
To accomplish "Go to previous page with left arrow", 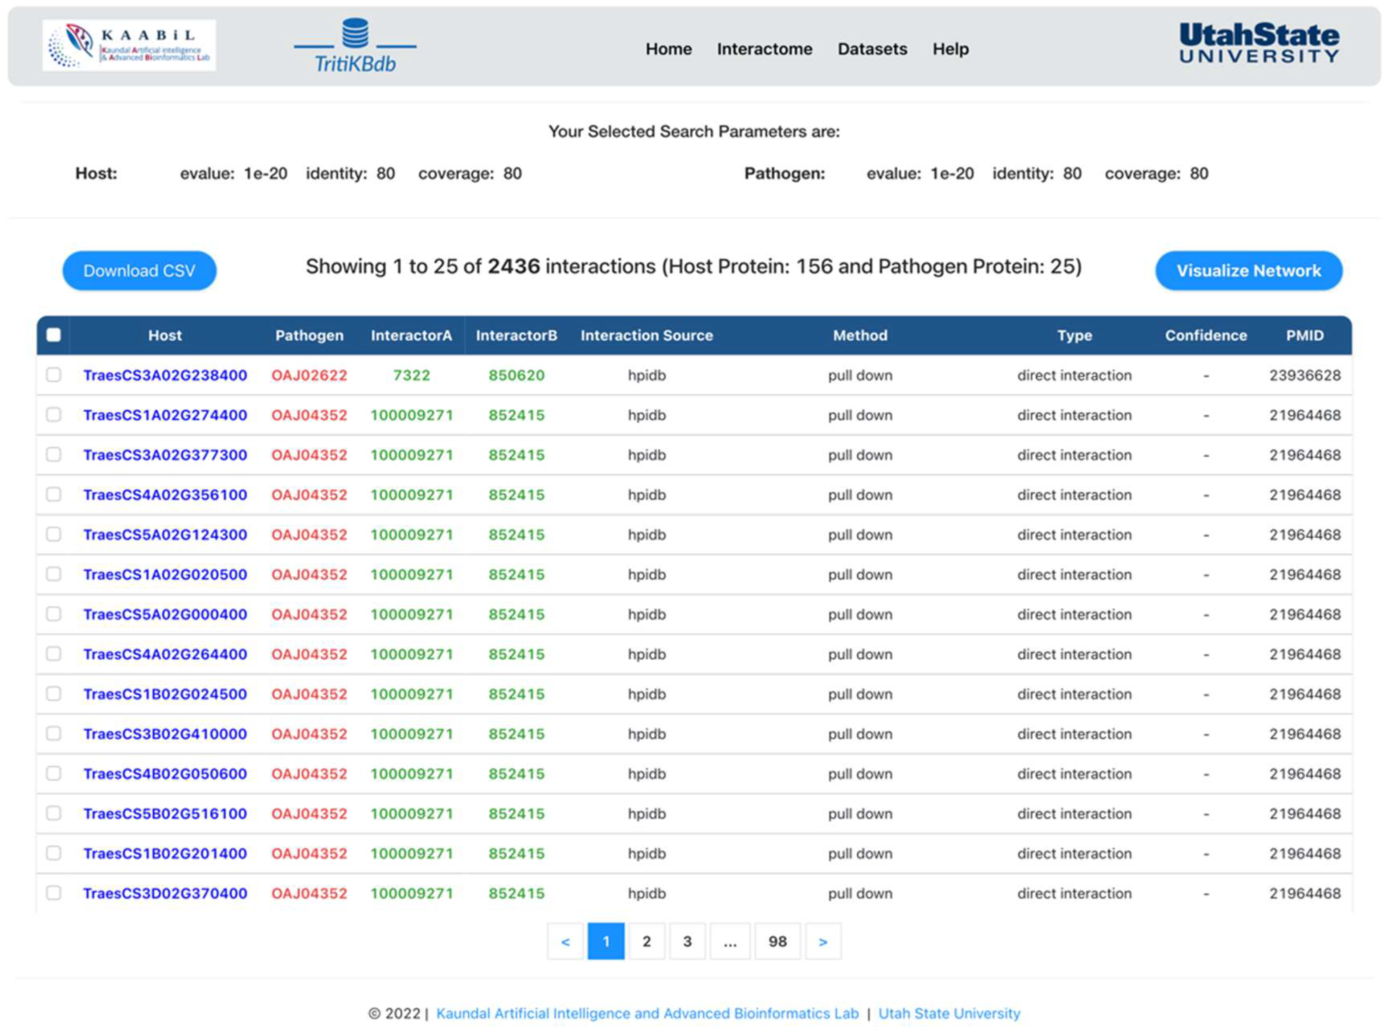I will tap(565, 941).
